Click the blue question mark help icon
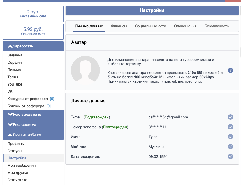 231,70
